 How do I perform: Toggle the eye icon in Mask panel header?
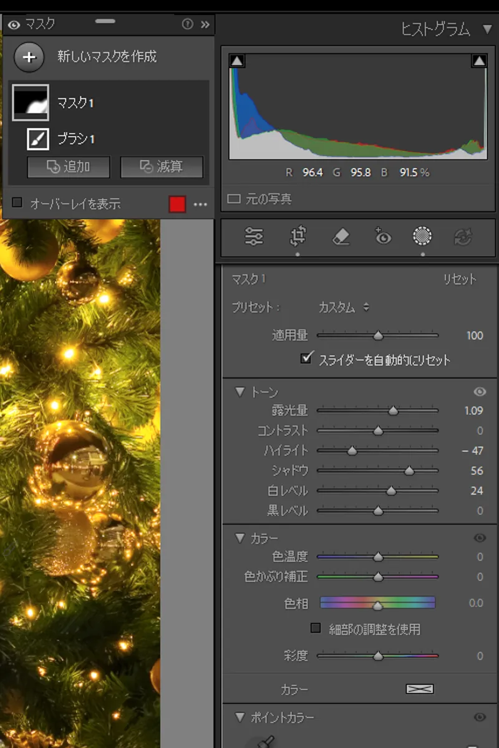click(14, 25)
